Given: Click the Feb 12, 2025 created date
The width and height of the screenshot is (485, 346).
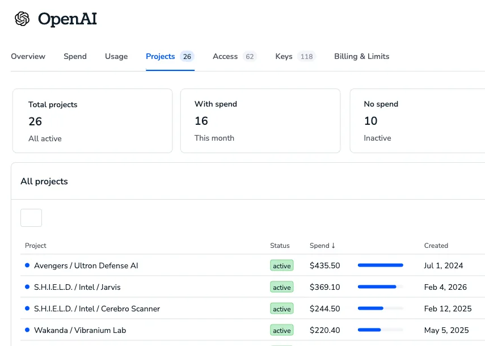Looking at the screenshot, I should 448,309.
